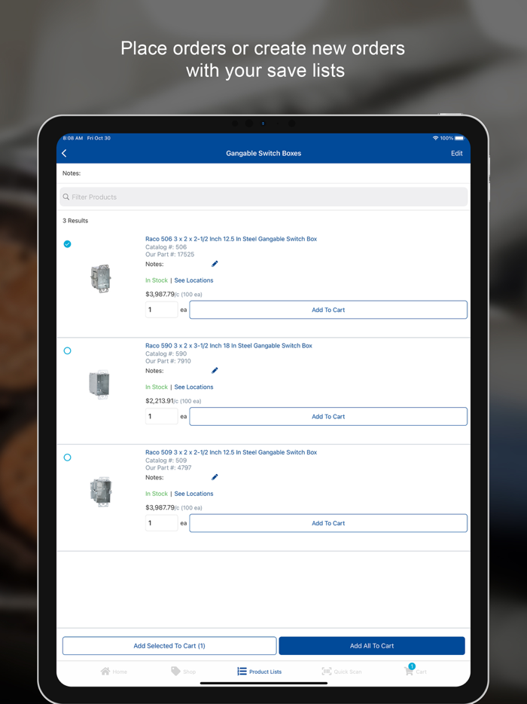
Task: Open Raco 506 product thumbnail
Action: tap(100, 278)
